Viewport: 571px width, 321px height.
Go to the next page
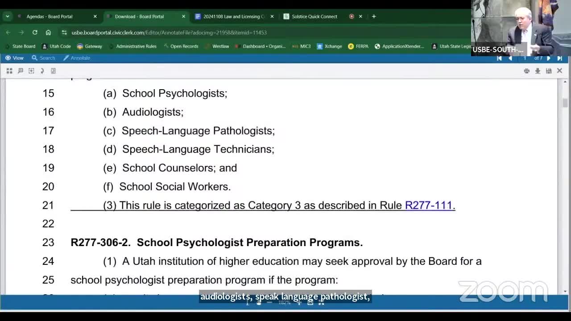pos(549,58)
